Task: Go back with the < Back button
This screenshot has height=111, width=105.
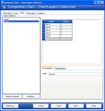Action: [x=58, y=106]
